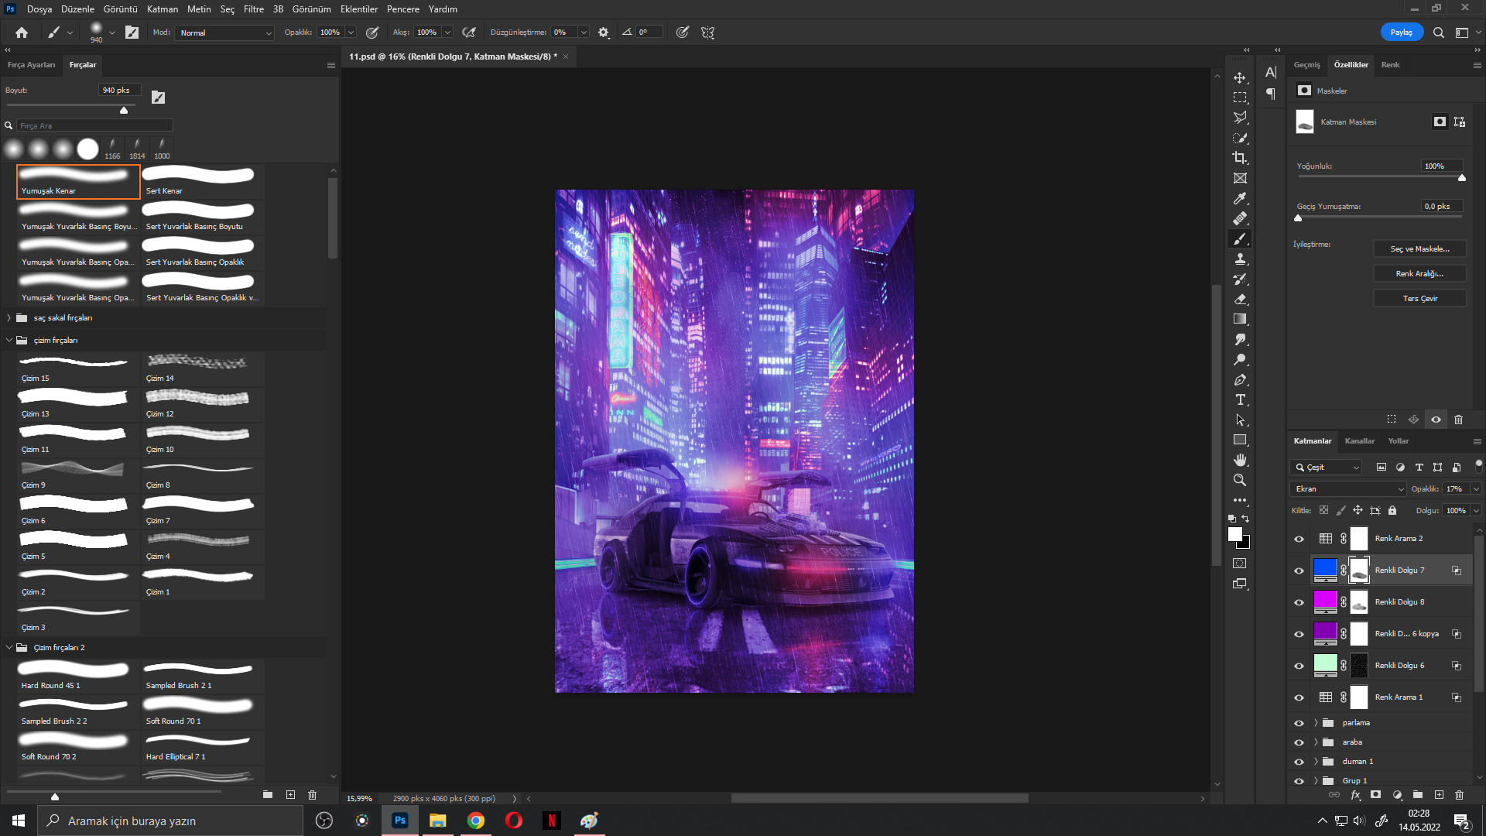Create new adjustment layer icon
This screenshot has height=836, width=1486.
click(x=1397, y=795)
